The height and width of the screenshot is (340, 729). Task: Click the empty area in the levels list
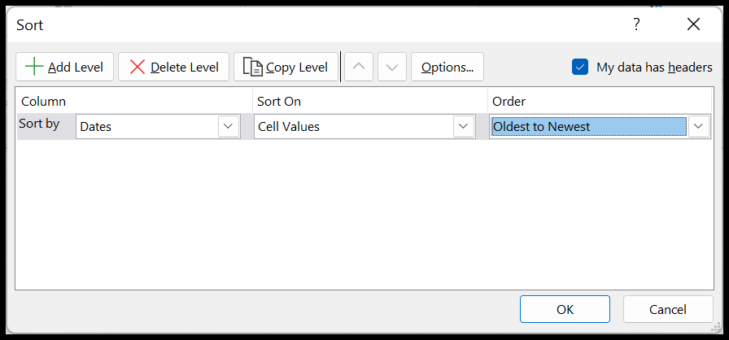(364, 214)
